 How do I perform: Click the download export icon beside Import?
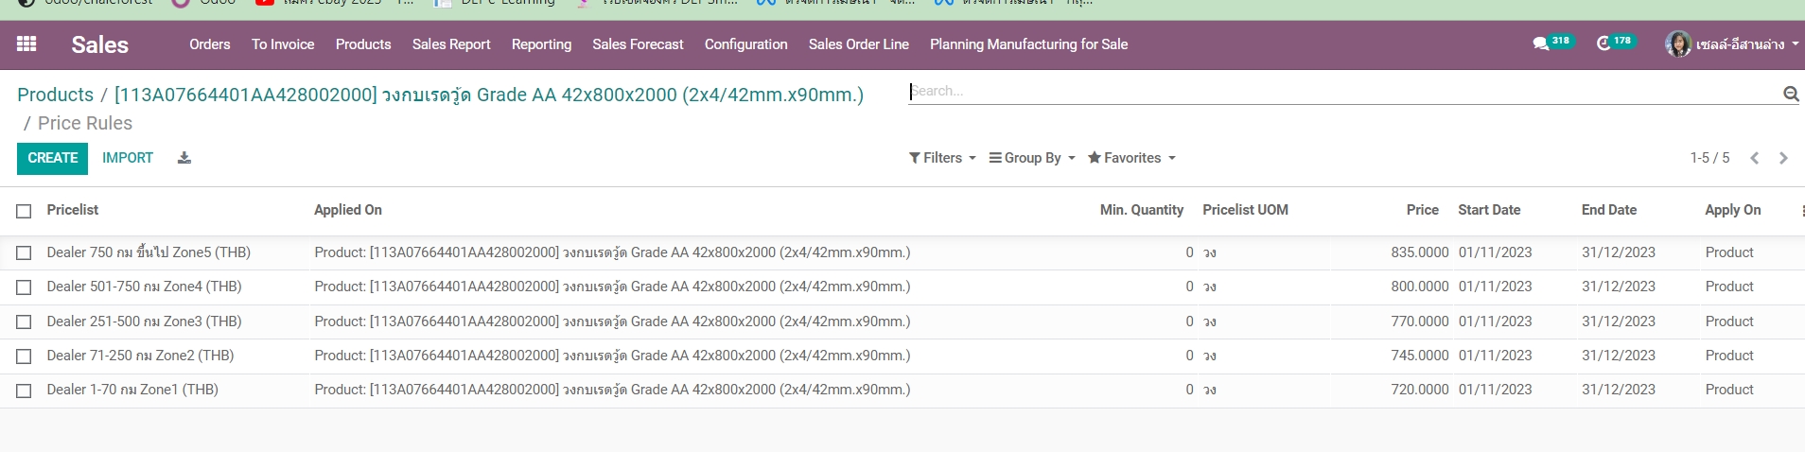pos(184,158)
